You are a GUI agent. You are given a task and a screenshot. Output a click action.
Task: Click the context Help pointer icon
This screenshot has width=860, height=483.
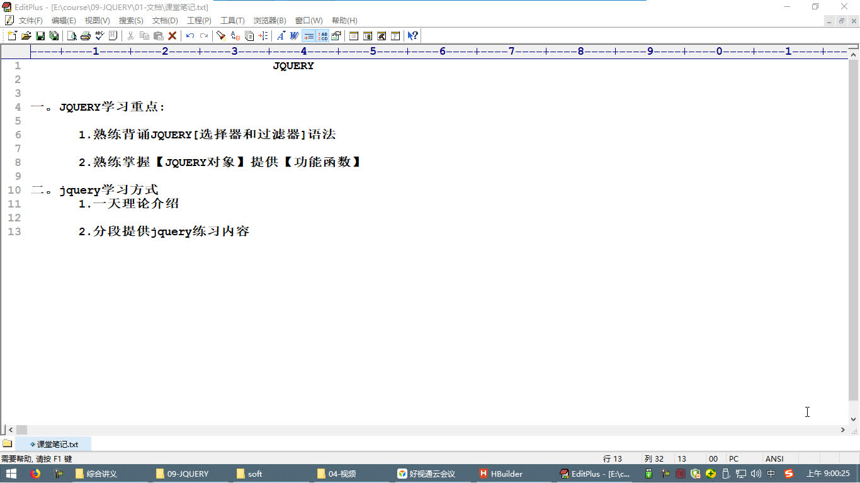coord(412,36)
